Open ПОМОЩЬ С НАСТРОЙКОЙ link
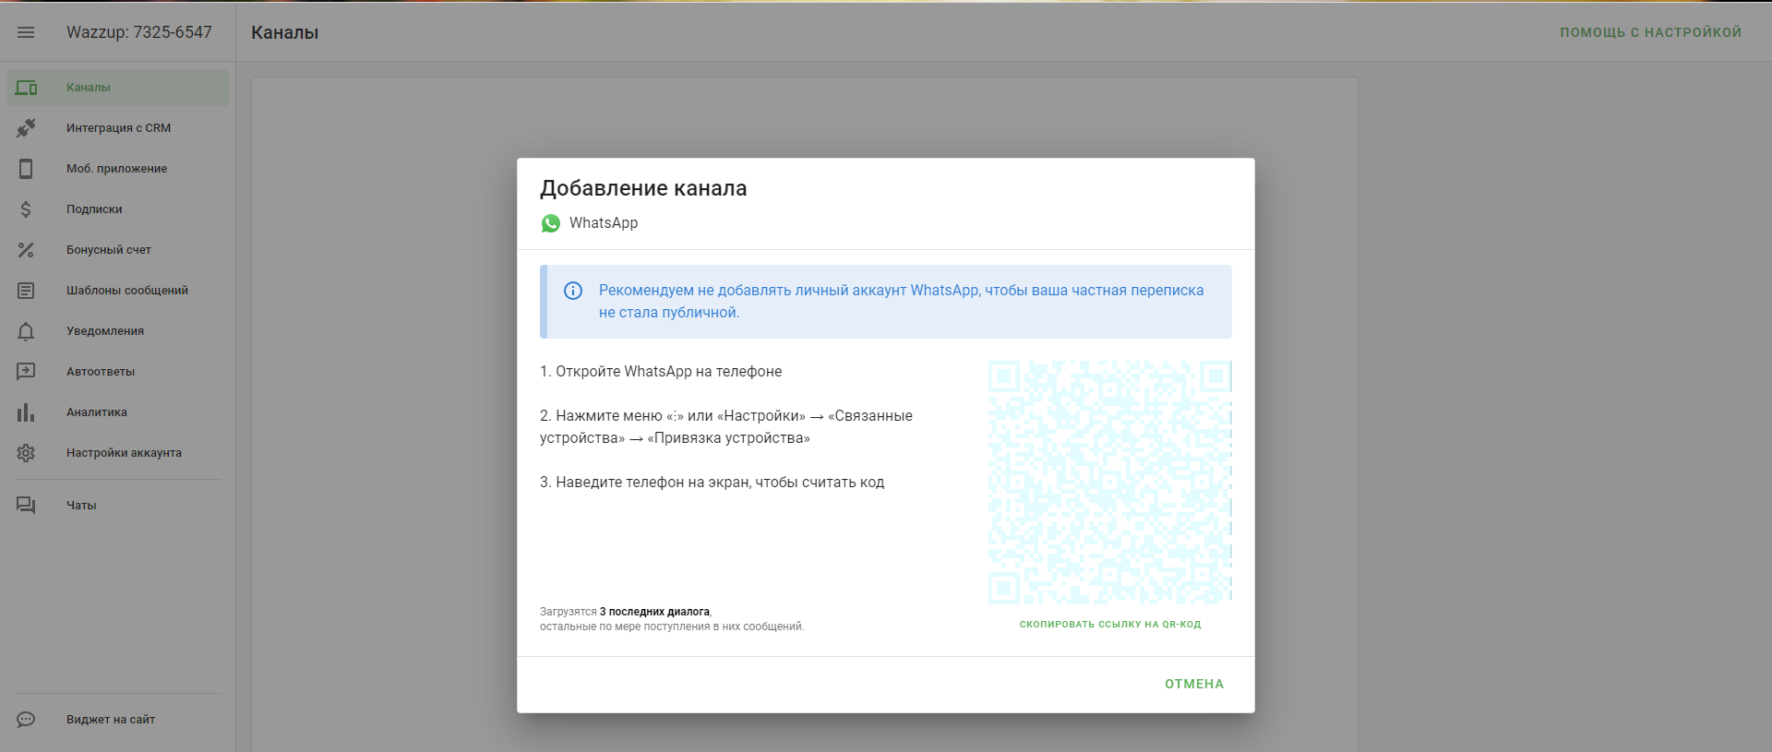 tap(1650, 32)
